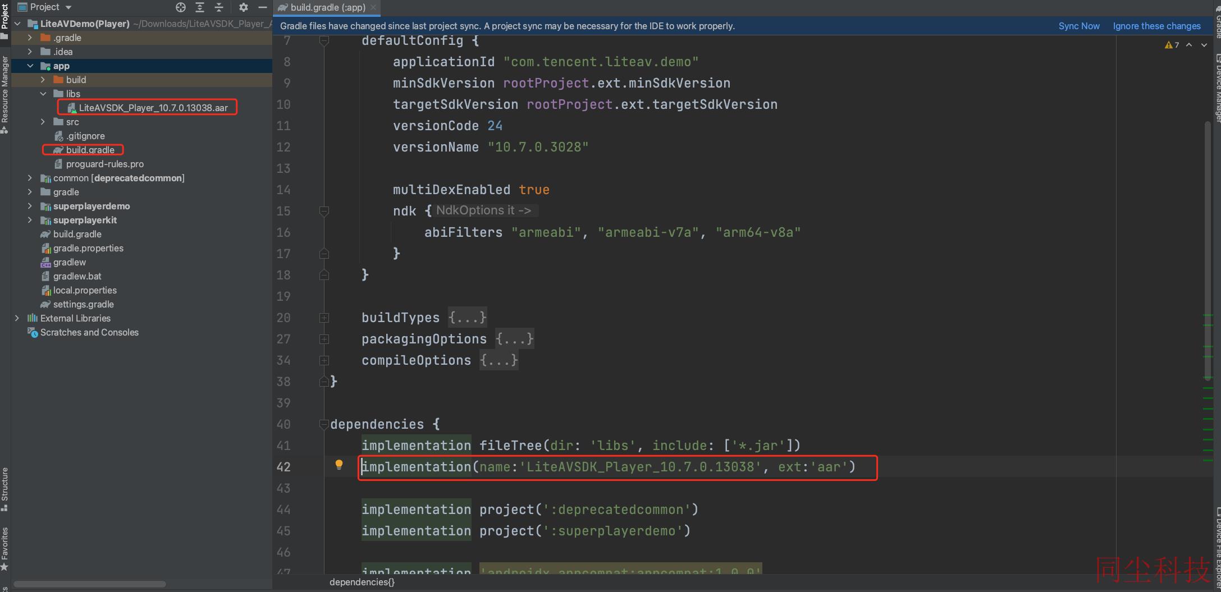Open the Structure side tab
1221x592 pixels.
pyautogui.click(x=4, y=489)
